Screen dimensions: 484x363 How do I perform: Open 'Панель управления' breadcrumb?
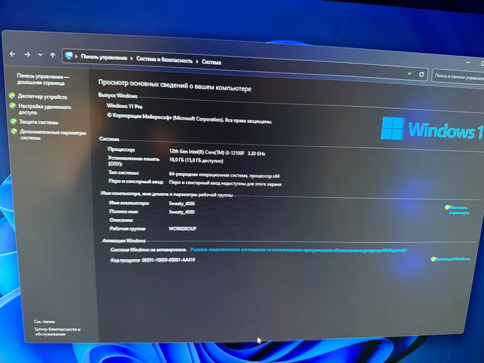[103, 57]
